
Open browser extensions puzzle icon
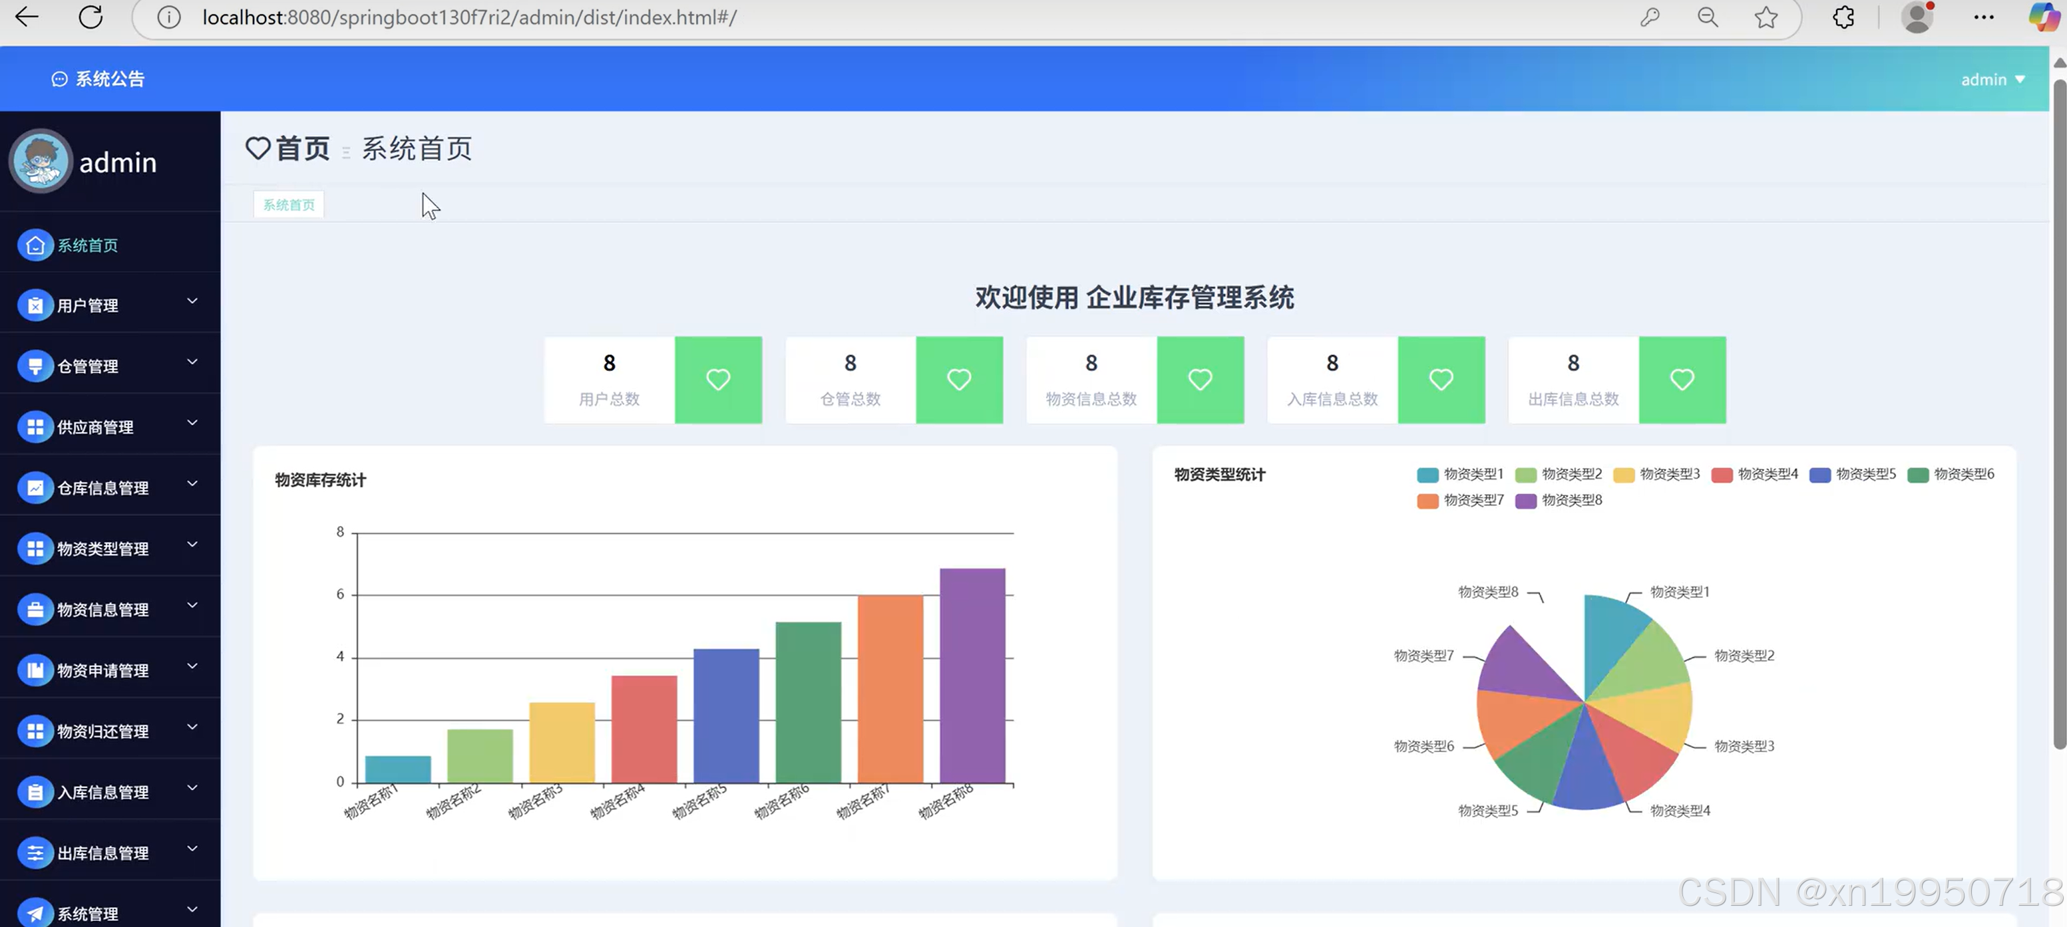(x=1844, y=17)
